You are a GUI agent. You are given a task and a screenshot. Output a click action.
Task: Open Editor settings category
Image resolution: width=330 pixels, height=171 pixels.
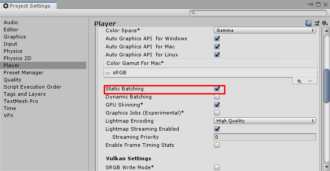click(x=11, y=30)
